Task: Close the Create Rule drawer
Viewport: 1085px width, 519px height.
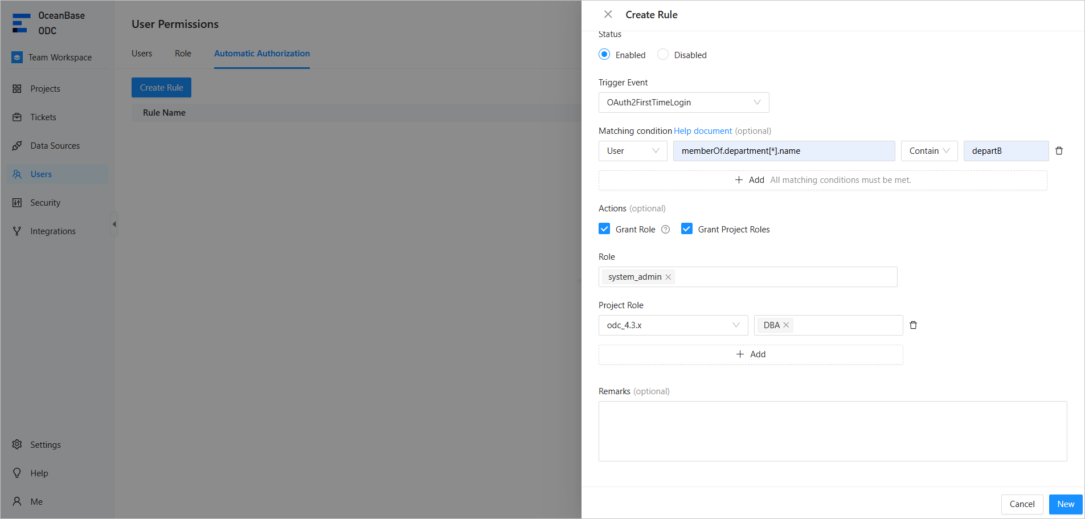Action: pos(608,15)
